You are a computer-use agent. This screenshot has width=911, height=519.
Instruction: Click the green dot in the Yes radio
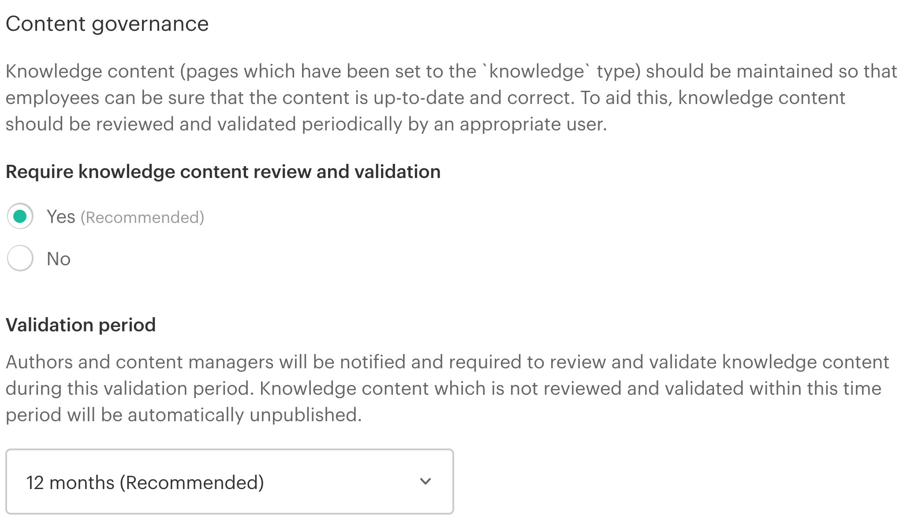20,216
